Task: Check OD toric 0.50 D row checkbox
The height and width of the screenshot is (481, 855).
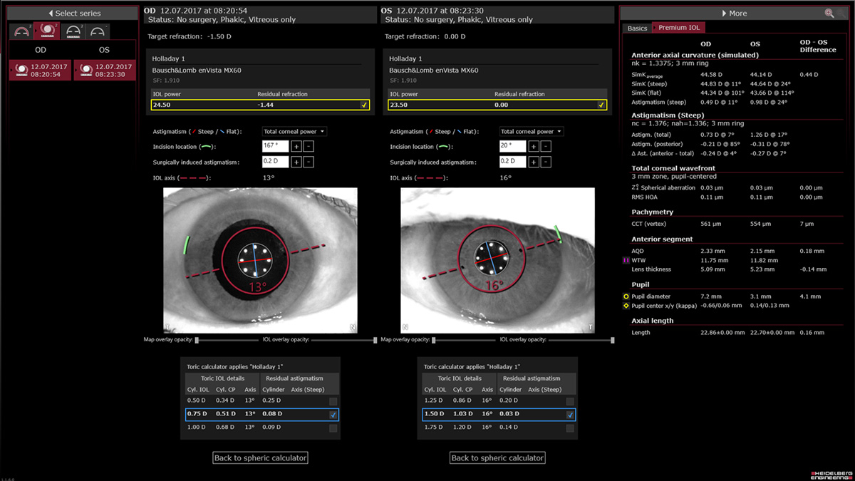Action: (x=333, y=402)
